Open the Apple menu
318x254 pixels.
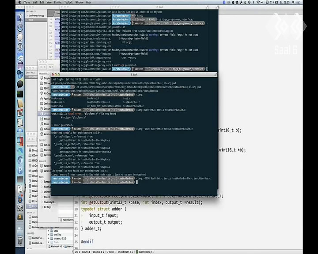pyautogui.click(x=19, y=2)
